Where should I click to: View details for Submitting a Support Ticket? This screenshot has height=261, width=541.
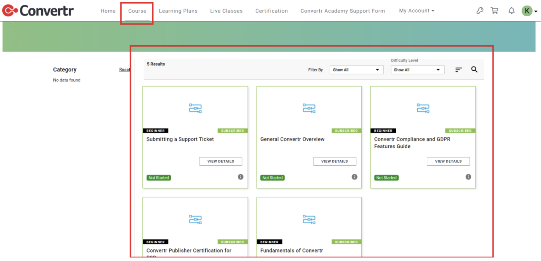(221, 161)
